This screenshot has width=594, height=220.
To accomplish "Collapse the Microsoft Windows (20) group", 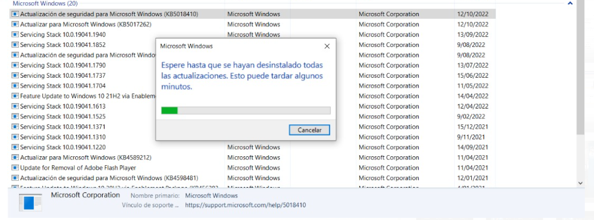I will [570, 3].
